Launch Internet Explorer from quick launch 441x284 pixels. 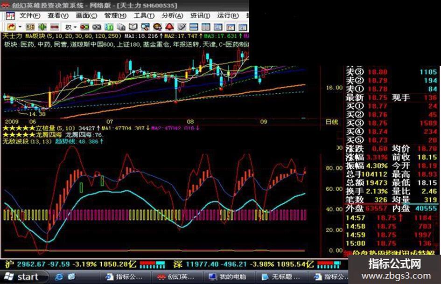[59, 277]
